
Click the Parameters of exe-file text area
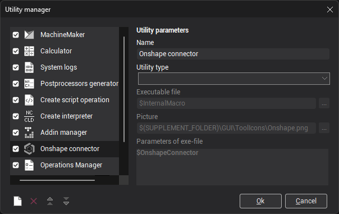[232, 167]
